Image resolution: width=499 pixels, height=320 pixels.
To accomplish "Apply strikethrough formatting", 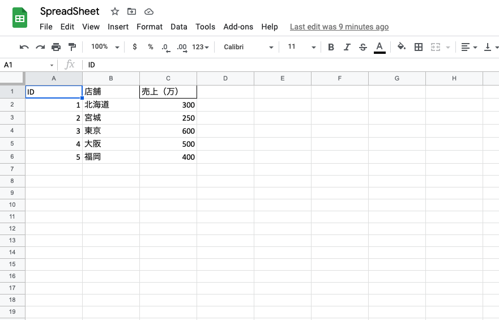I will coord(363,47).
